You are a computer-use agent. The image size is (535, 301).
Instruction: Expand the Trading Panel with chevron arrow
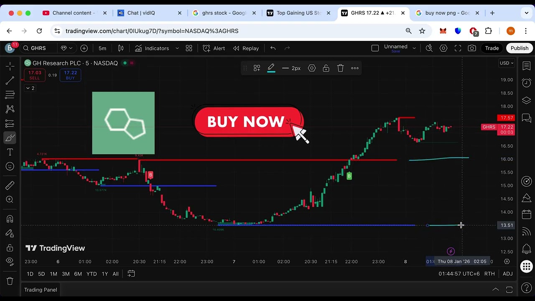pos(495,290)
